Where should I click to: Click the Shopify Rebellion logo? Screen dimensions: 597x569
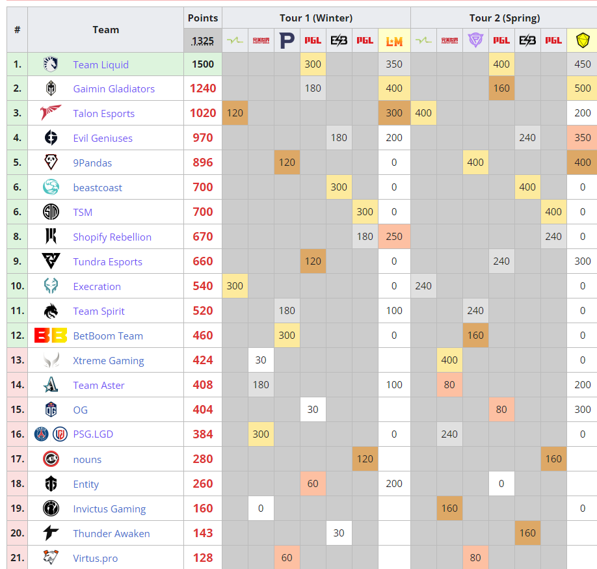click(x=51, y=236)
